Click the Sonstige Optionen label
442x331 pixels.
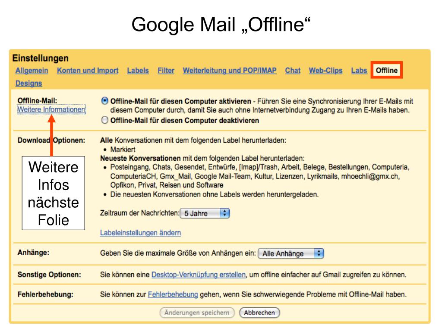[x=49, y=275]
